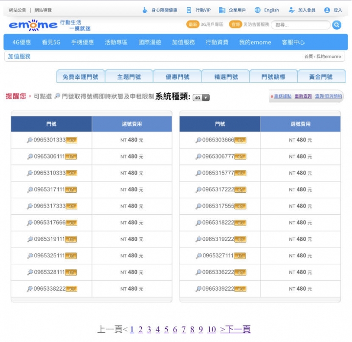Open the 活動專區 navigation menu

point(116,42)
